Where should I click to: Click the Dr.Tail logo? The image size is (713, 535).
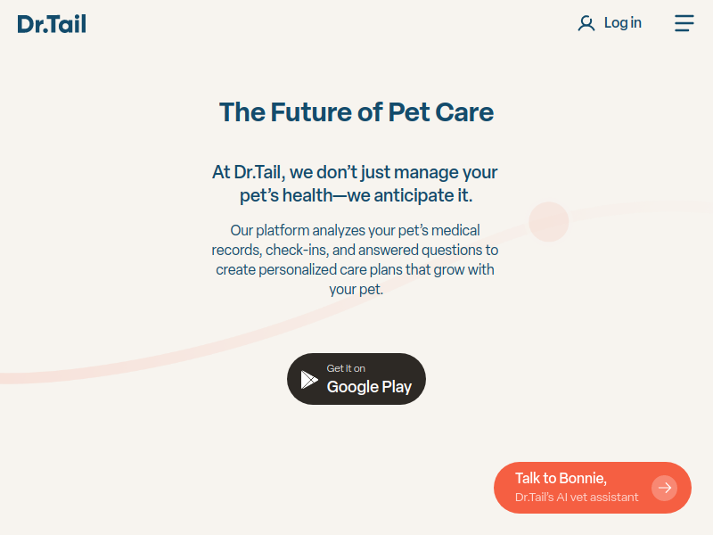(x=52, y=24)
